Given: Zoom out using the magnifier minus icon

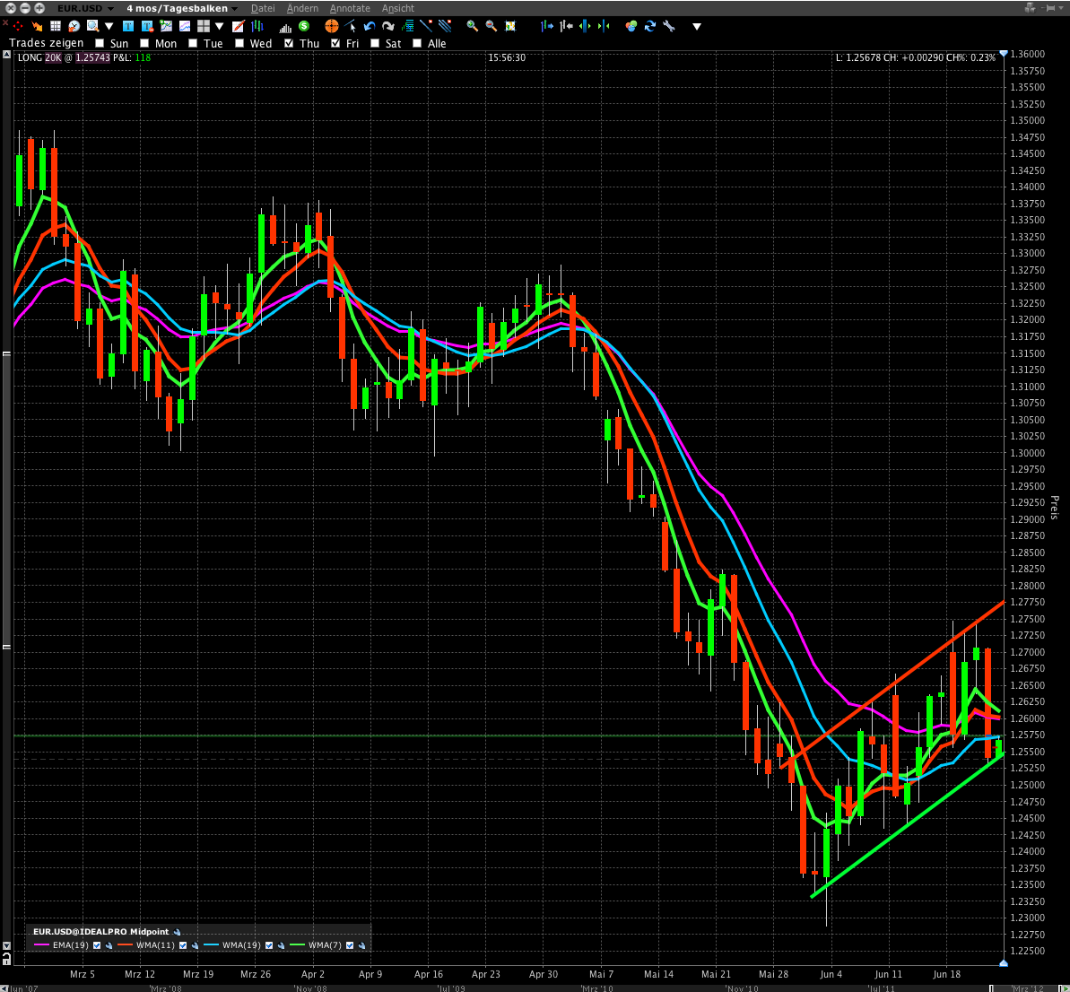Looking at the screenshot, I should [491, 26].
